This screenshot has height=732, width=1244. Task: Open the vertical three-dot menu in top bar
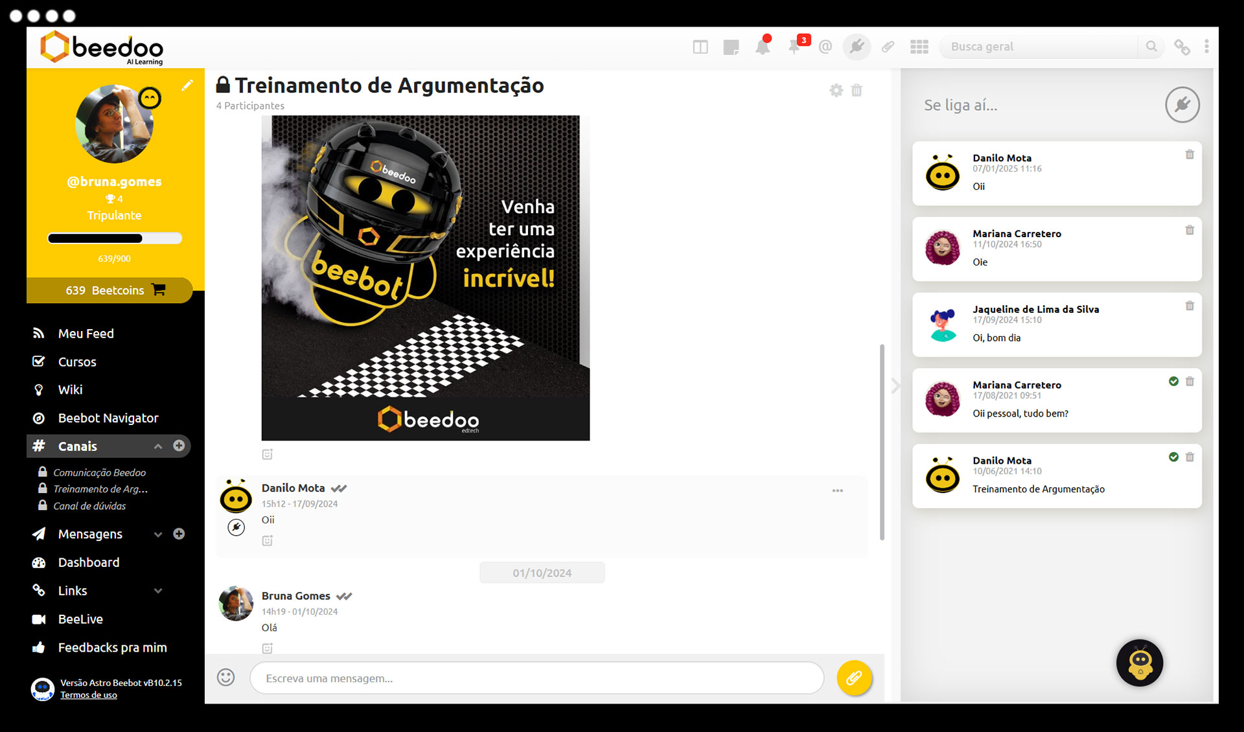click(x=1206, y=47)
